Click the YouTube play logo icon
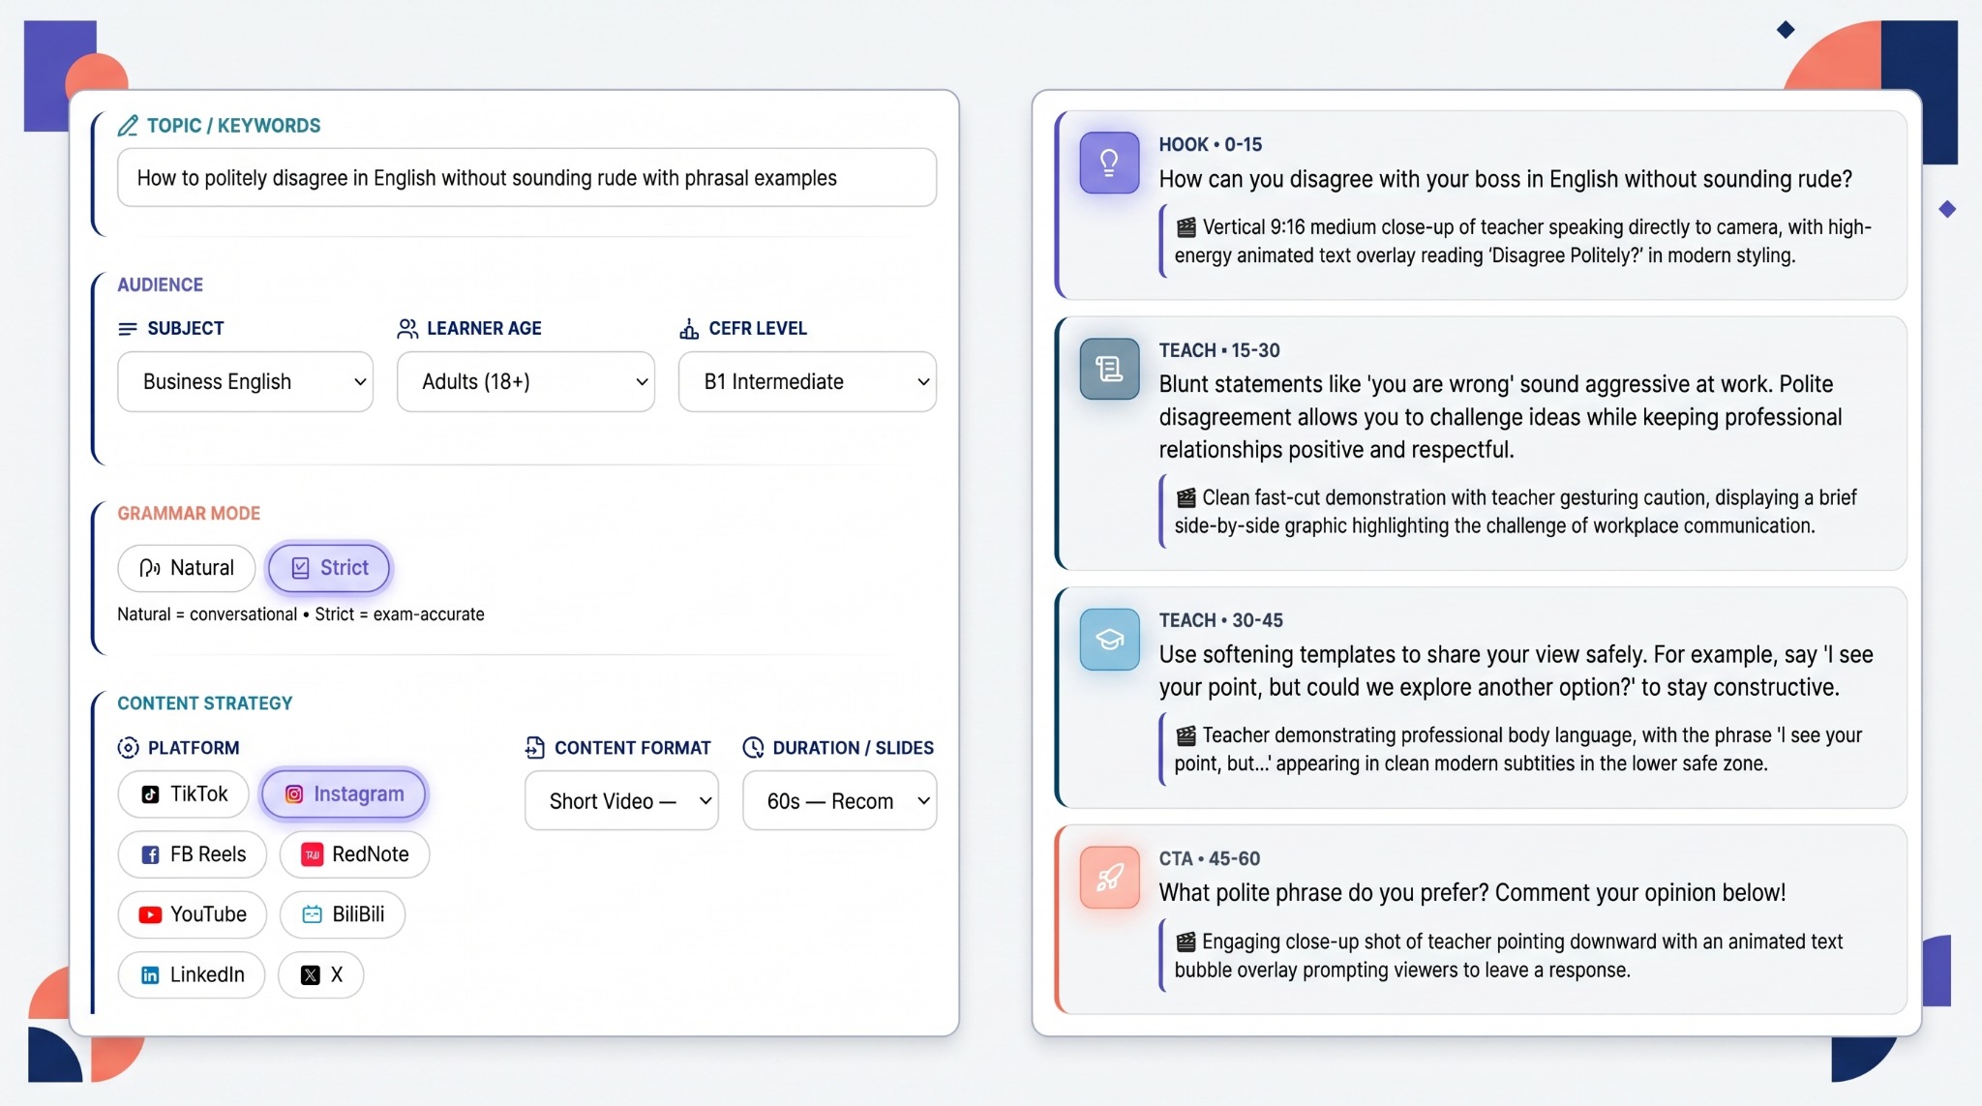Viewport: 1982px width, 1106px height. [x=150, y=914]
